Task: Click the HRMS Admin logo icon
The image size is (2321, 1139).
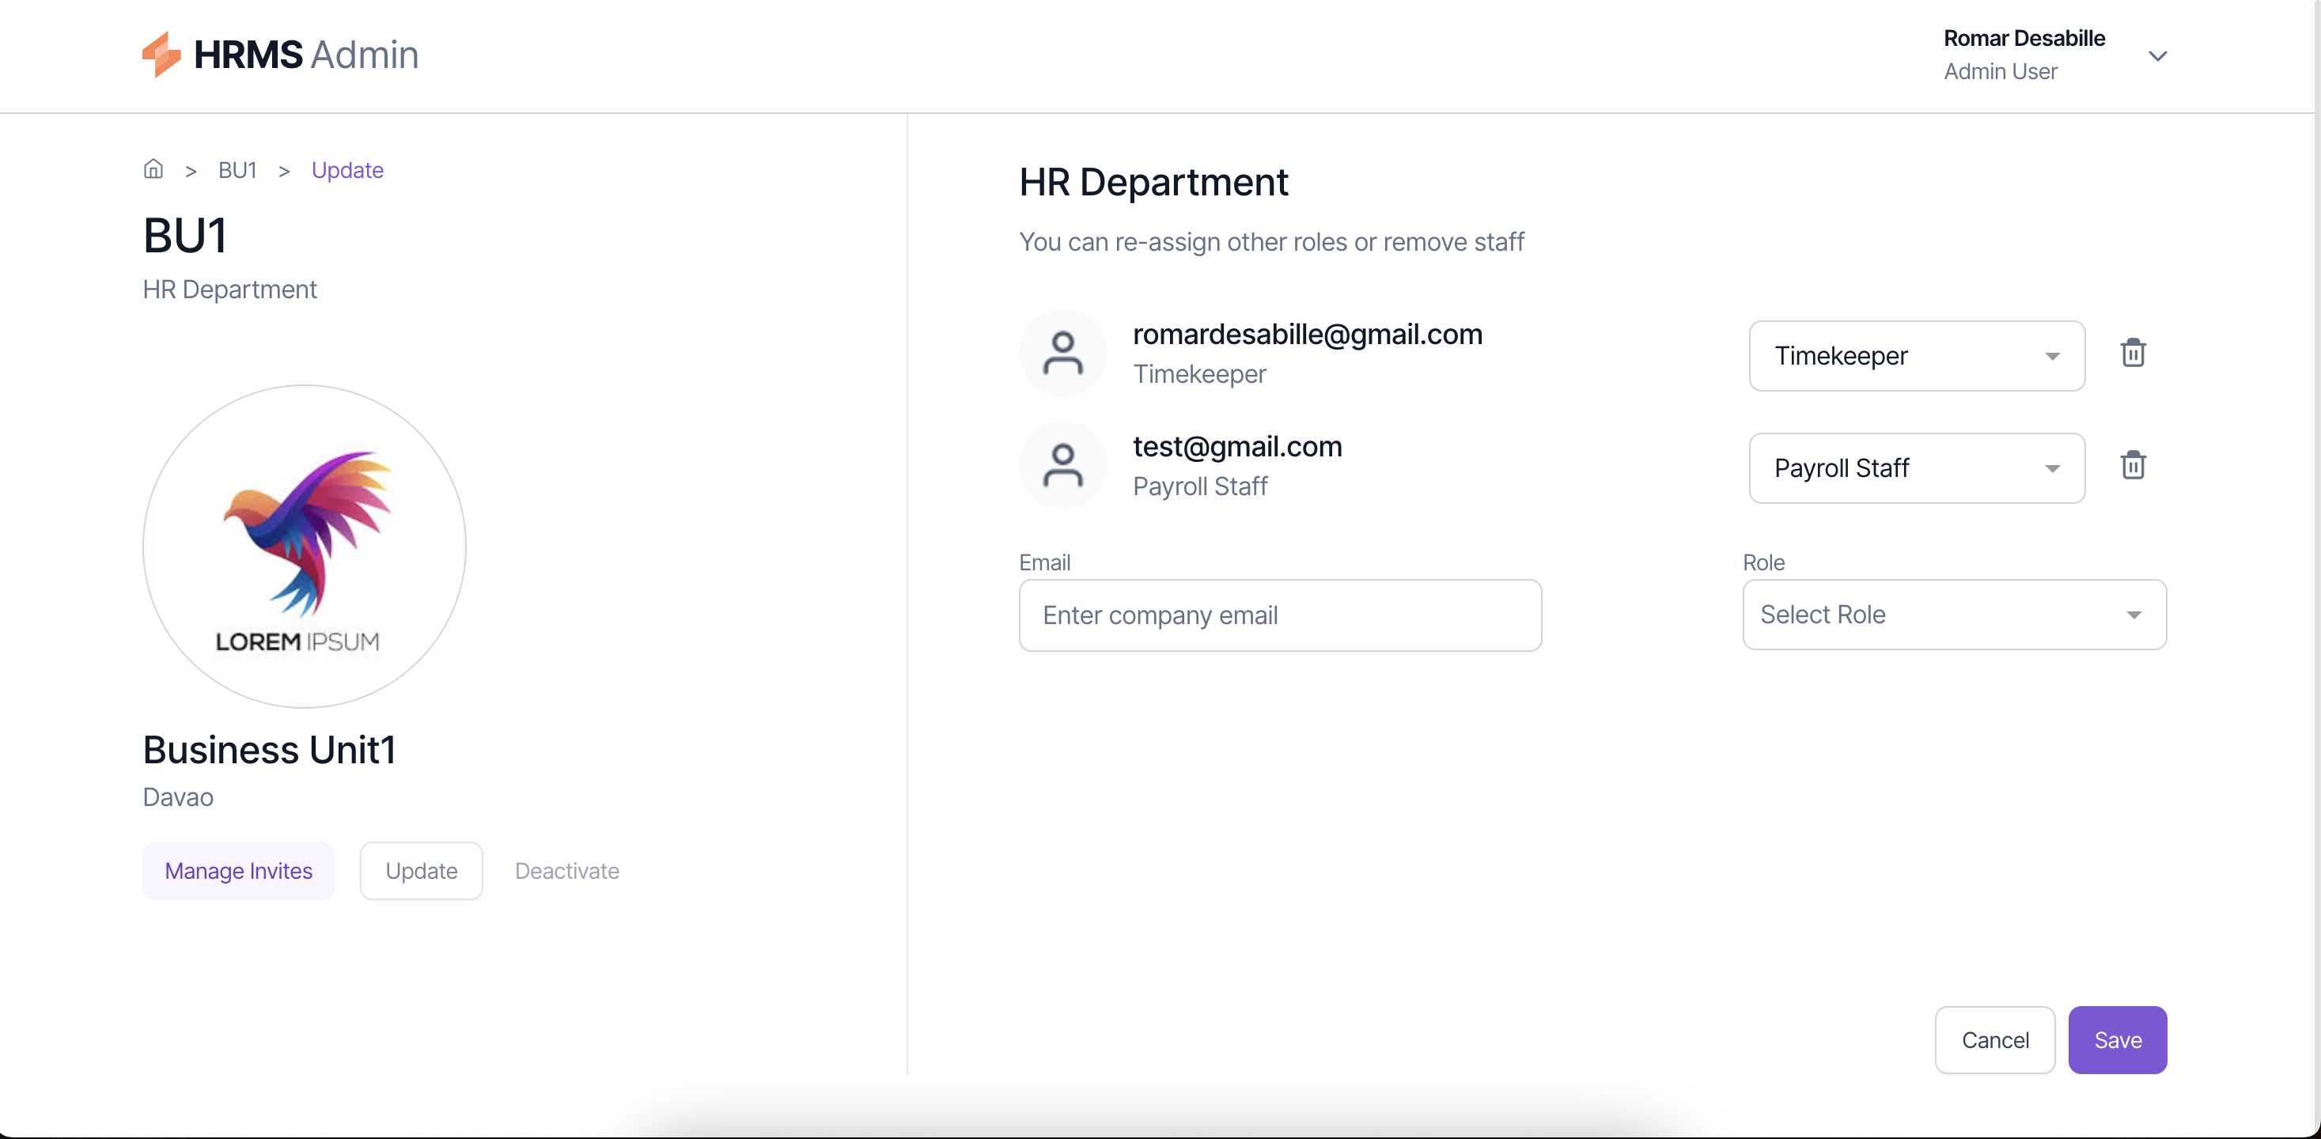Action: coord(161,55)
